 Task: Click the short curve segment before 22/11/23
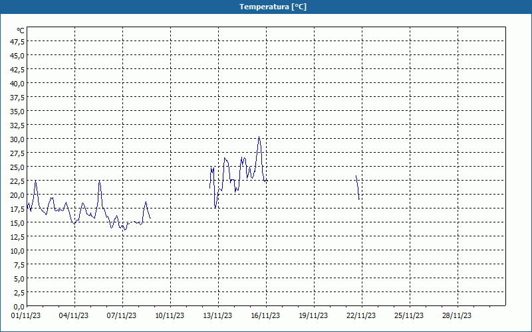click(357, 187)
